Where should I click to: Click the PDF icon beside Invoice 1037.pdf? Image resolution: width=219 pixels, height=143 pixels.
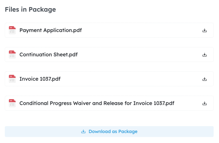point(12,79)
